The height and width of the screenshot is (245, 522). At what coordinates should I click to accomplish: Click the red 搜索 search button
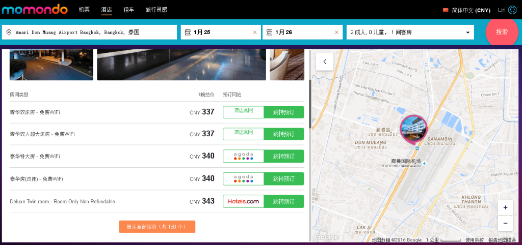point(502,32)
